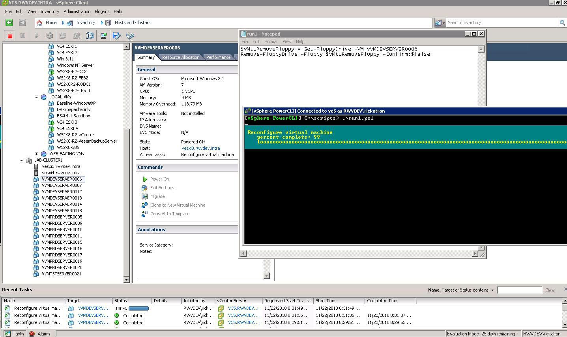
Task: Click the Tasks icon in status bar
Action: pyautogui.click(x=7, y=333)
